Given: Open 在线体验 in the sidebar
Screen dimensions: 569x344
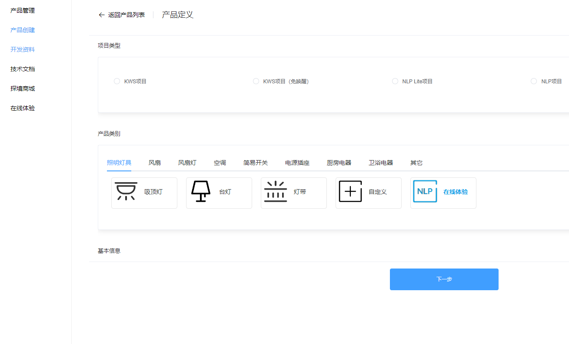Looking at the screenshot, I should (23, 108).
